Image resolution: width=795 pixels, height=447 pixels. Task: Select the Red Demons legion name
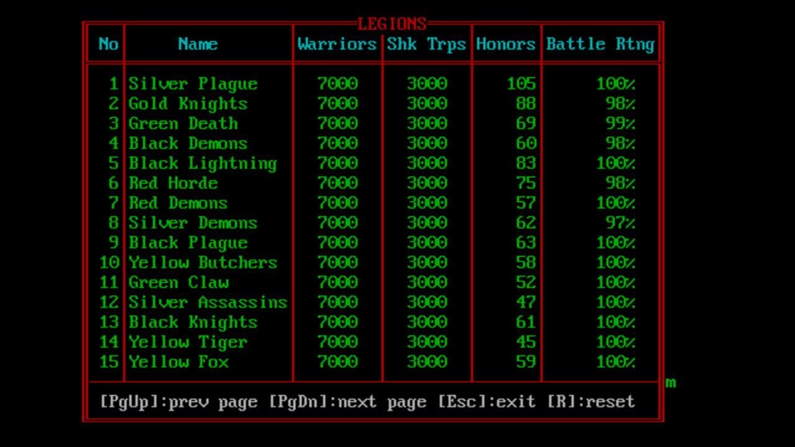coord(178,203)
